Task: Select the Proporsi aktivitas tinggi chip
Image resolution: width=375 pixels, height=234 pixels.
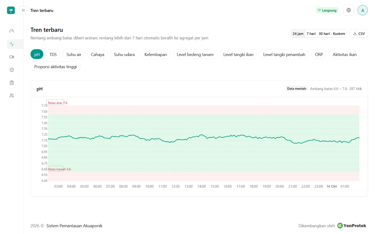Action: tap(55, 67)
